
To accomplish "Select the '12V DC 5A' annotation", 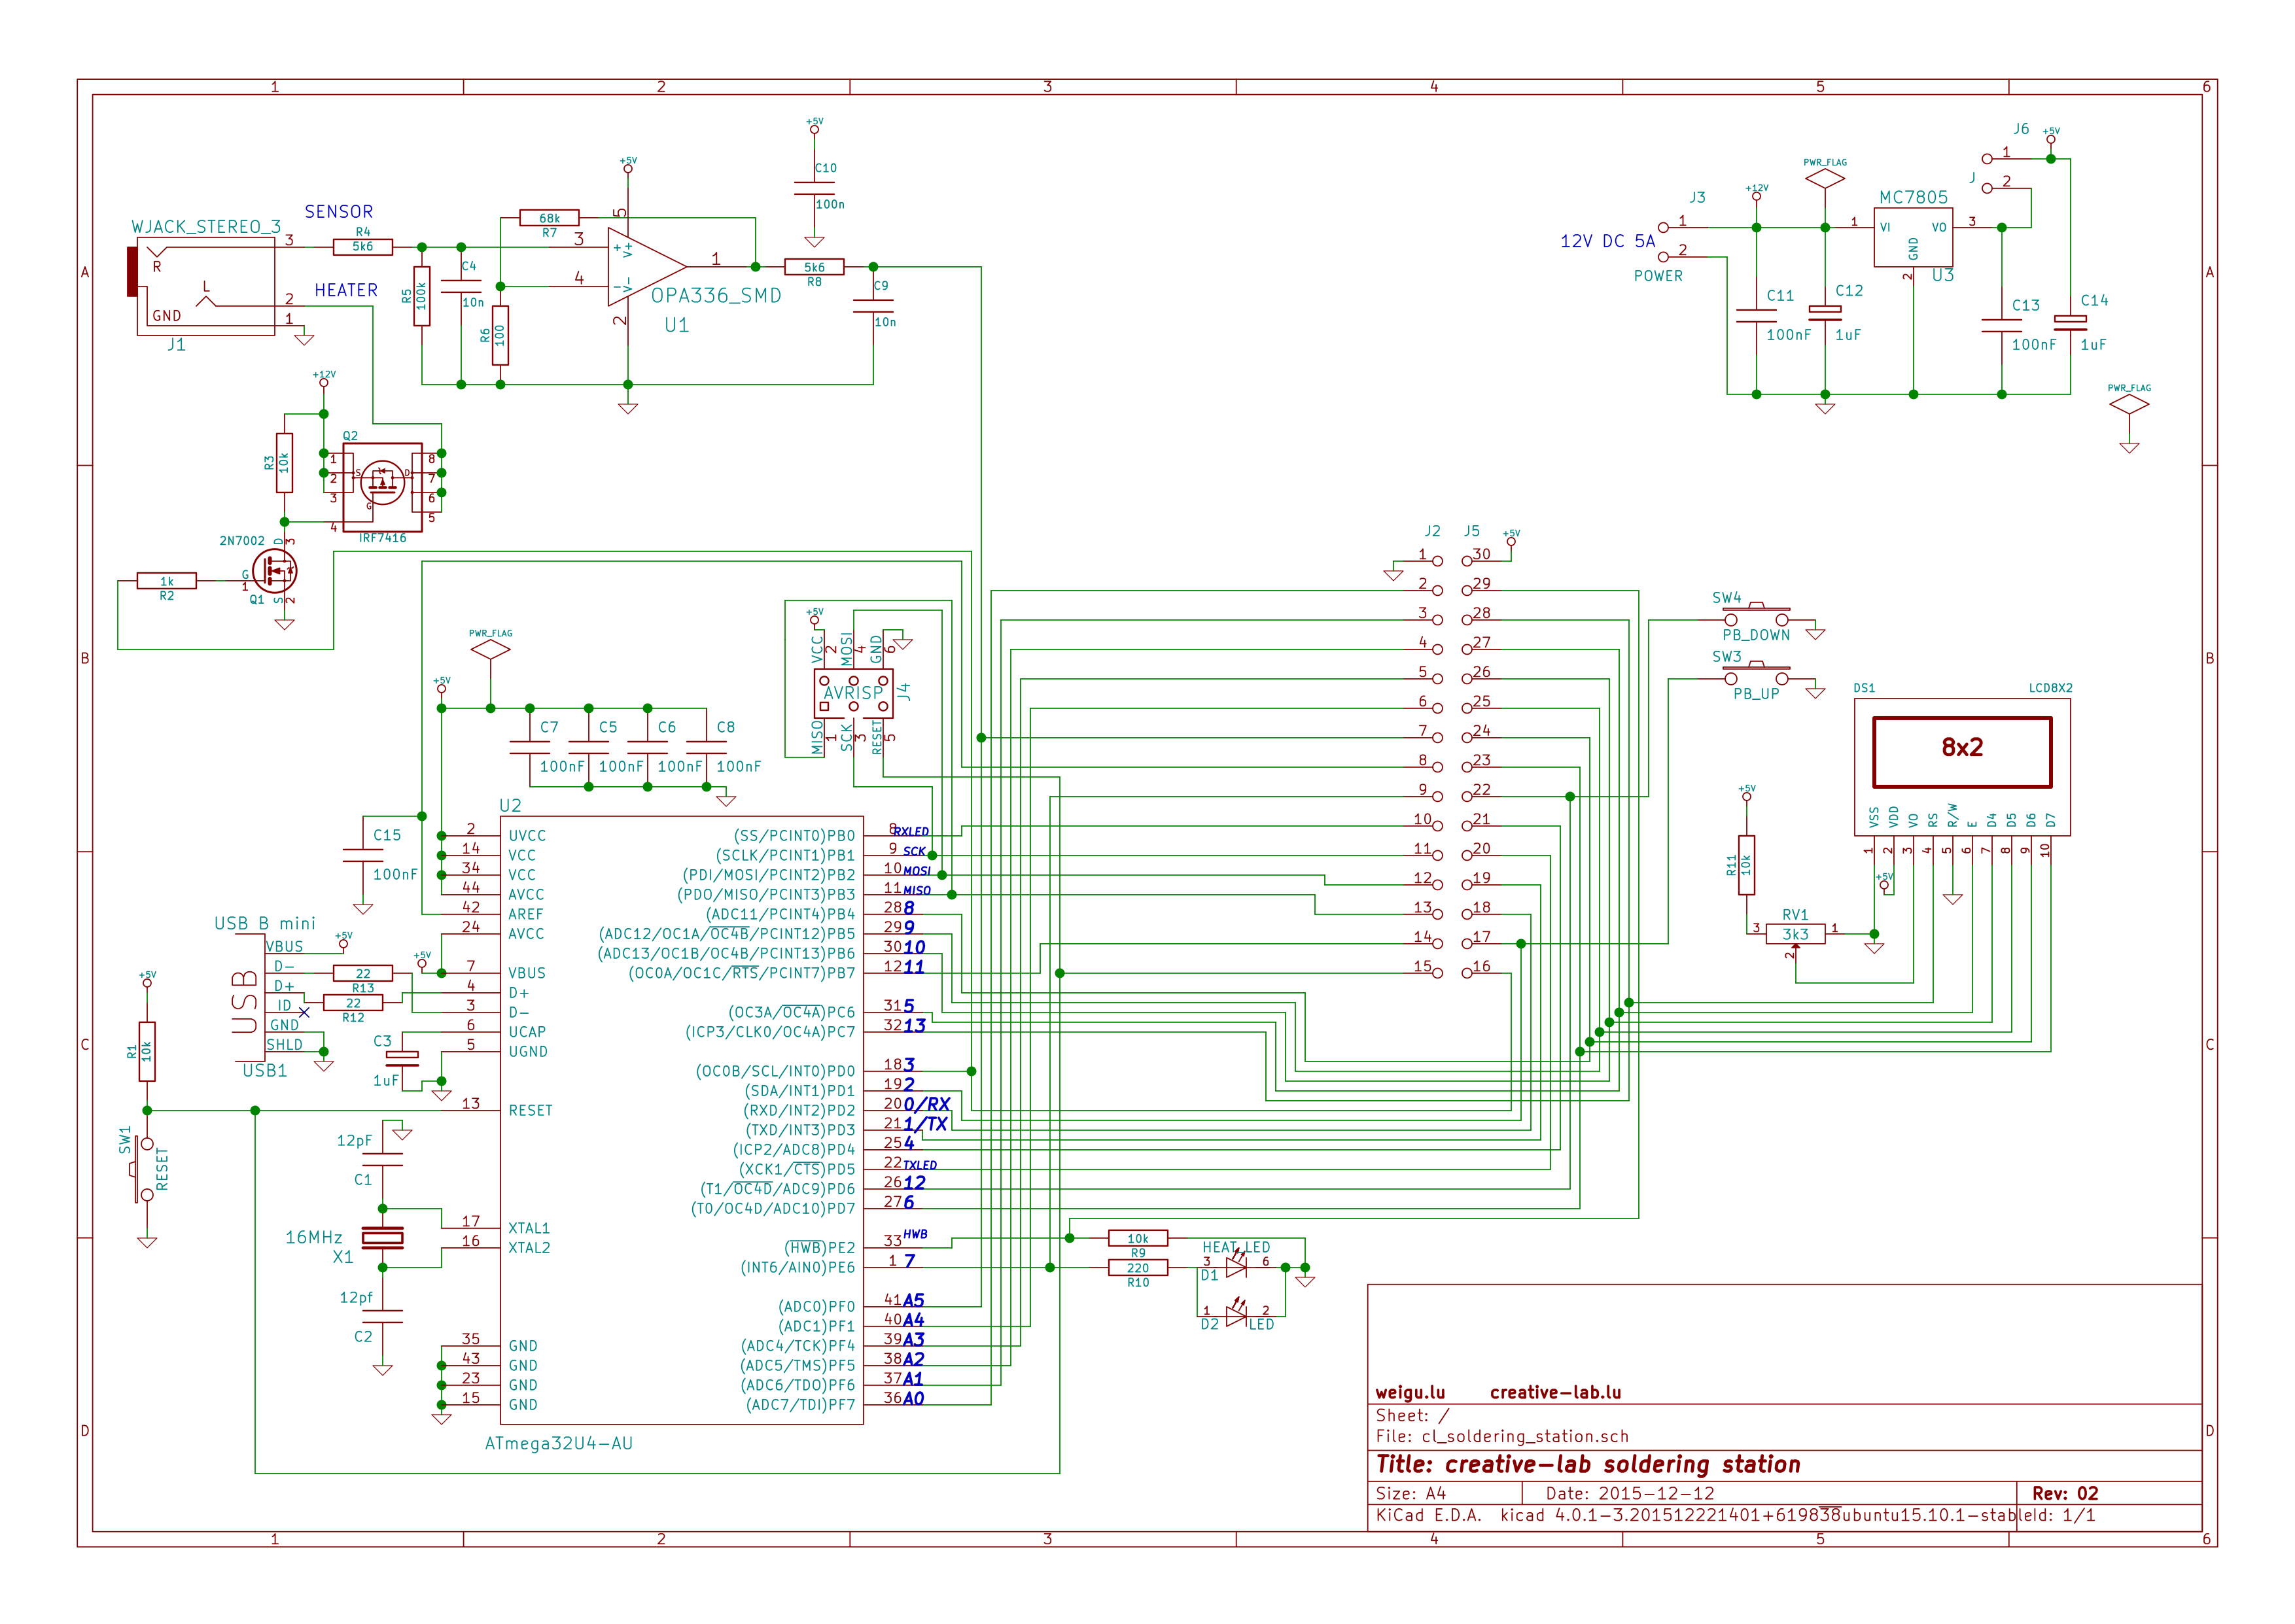I will 1608,241.
